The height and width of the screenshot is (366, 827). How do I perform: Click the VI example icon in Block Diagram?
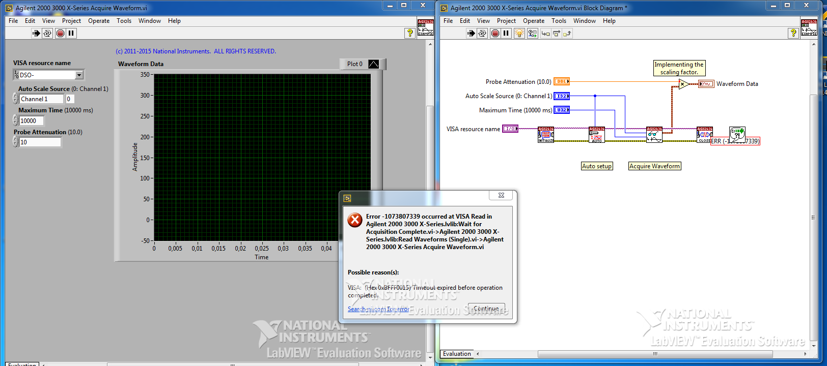click(809, 27)
